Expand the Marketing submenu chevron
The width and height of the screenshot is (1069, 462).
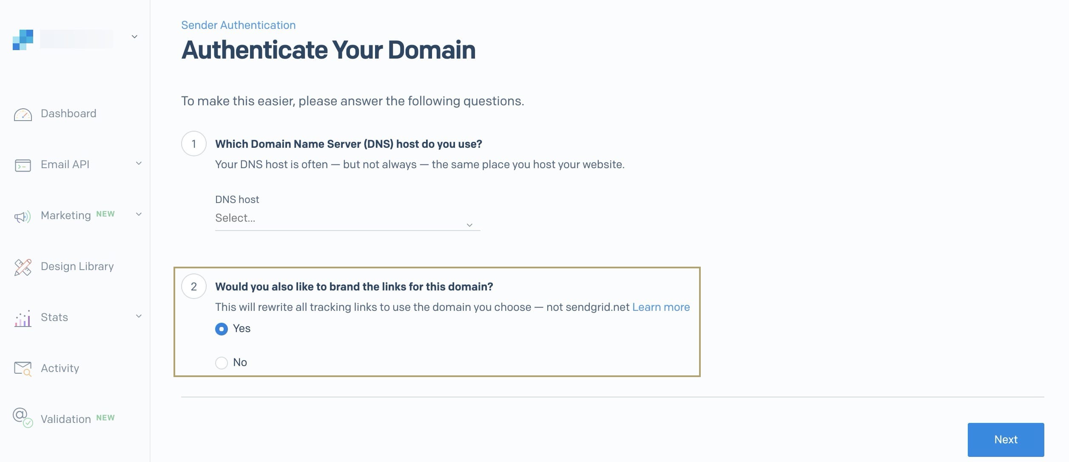click(x=139, y=214)
